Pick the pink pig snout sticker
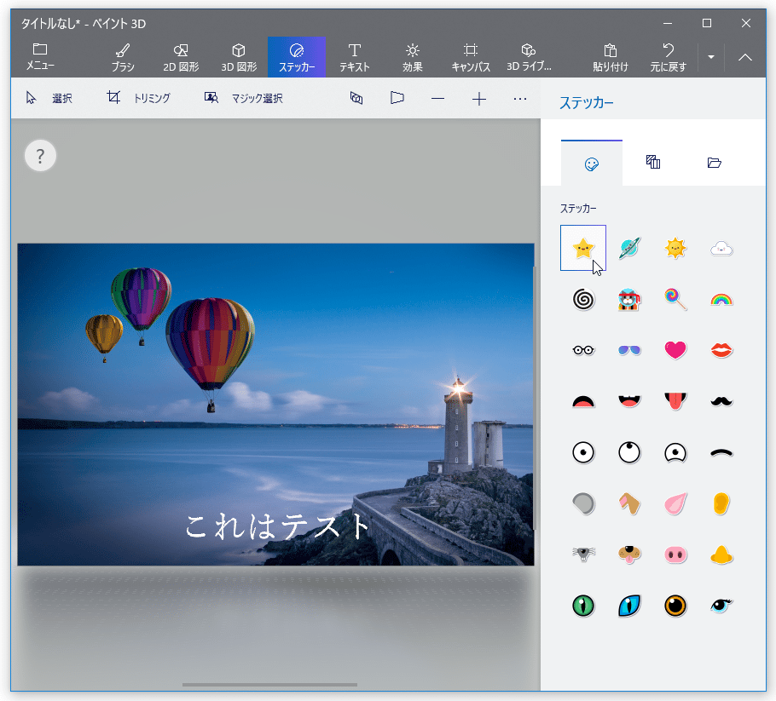The width and height of the screenshot is (776, 701). (x=675, y=554)
